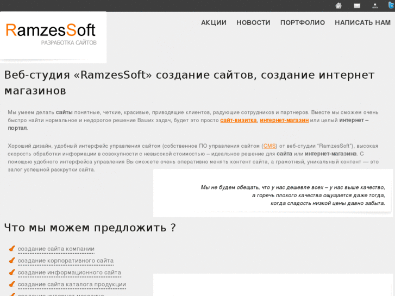
Task: Open создание корпоративного сайта link
Action: pos(66,261)
